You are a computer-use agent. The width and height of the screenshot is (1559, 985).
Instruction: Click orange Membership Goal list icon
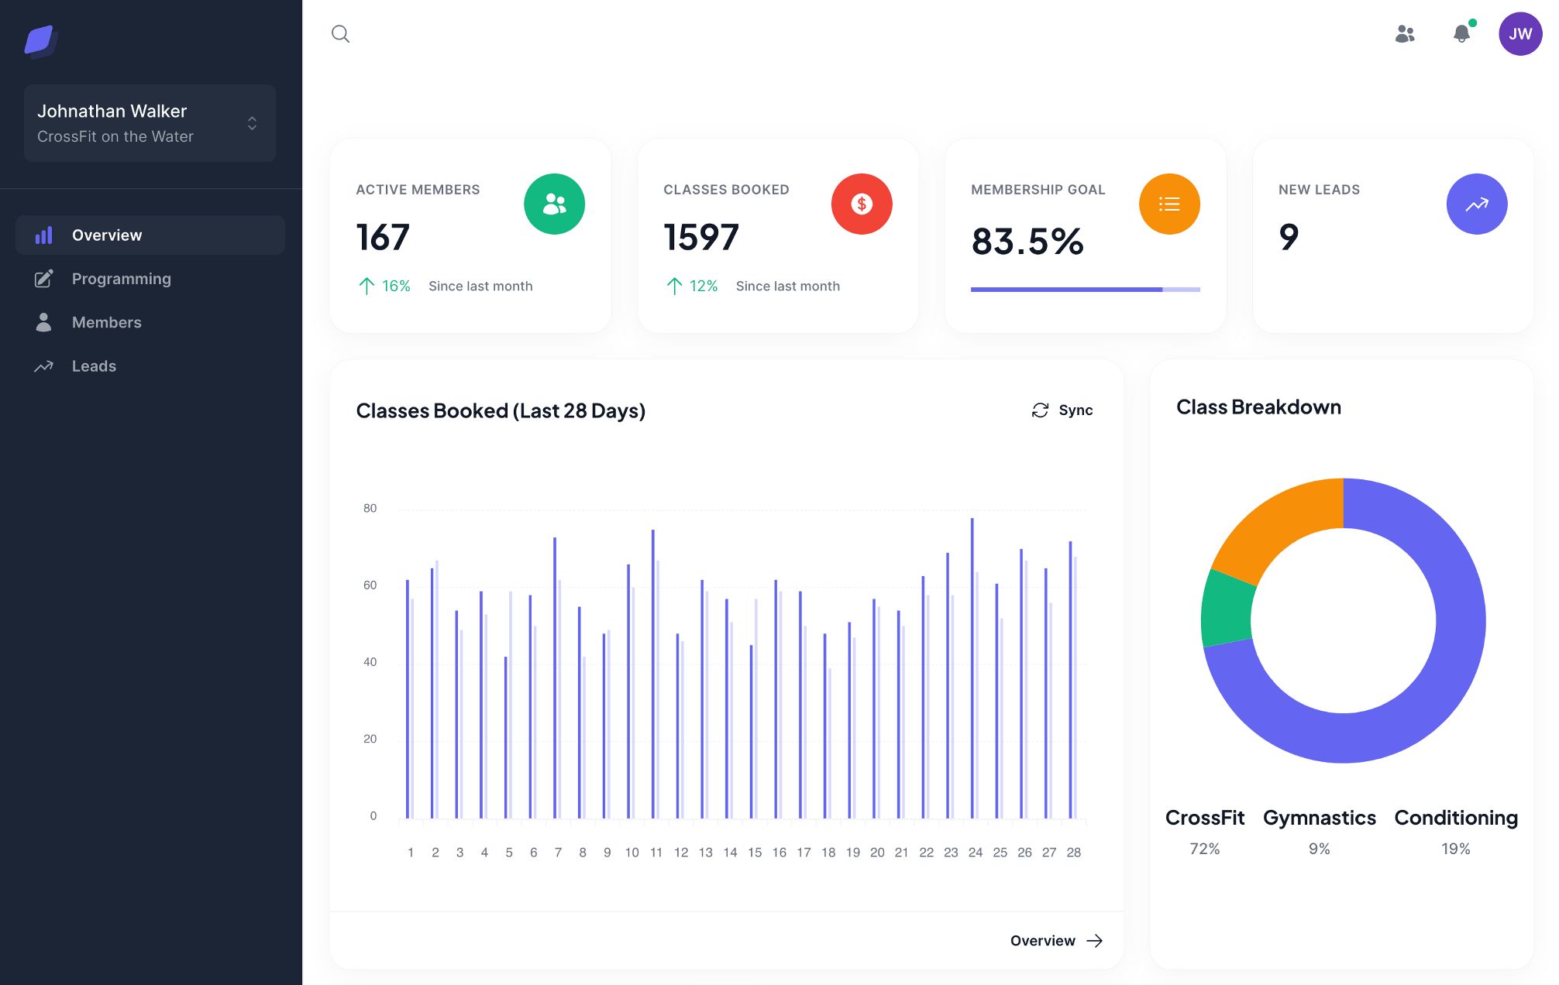click(x=1169, y=204)
